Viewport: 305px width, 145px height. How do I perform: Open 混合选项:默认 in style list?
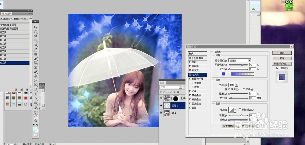(197, 58)
